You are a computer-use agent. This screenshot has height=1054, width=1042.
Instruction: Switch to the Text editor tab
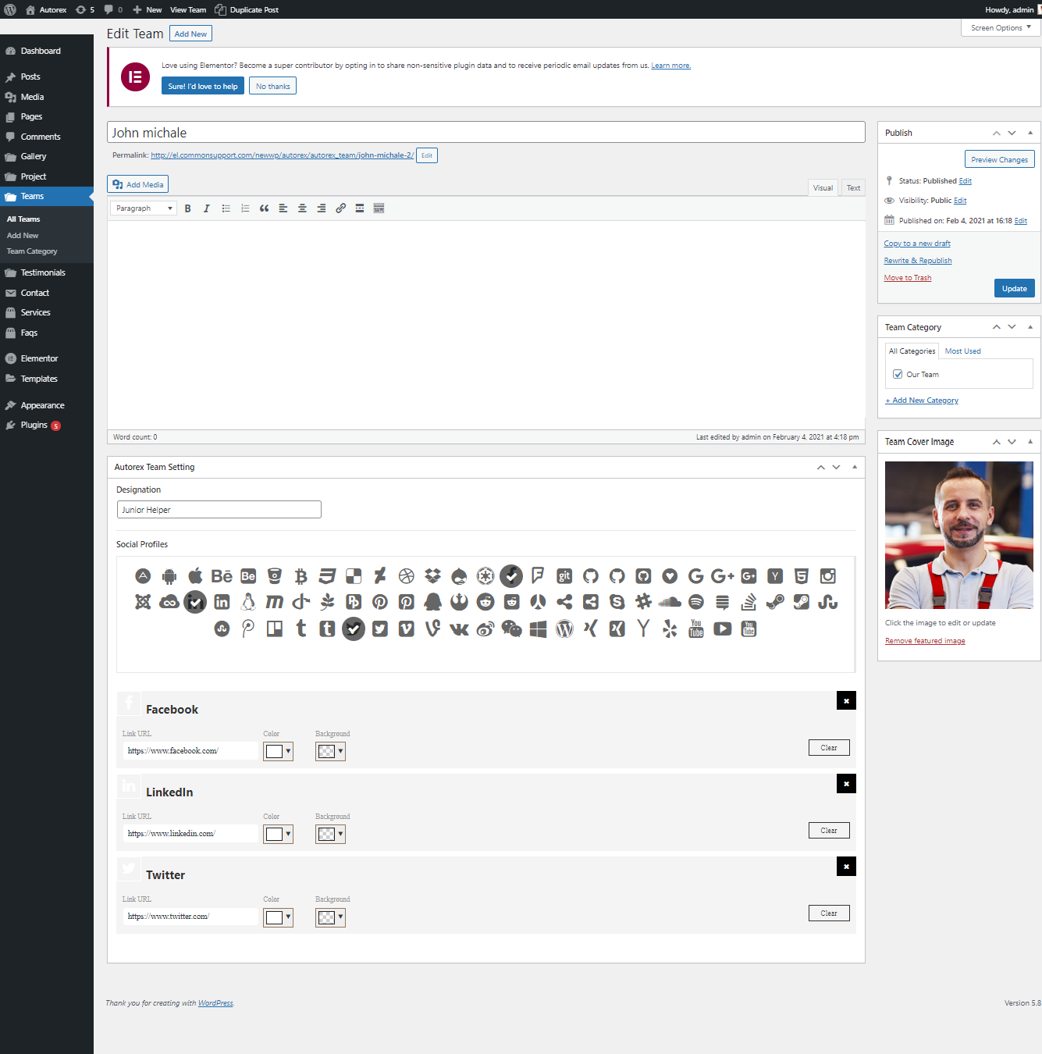(x=853, y=188)
